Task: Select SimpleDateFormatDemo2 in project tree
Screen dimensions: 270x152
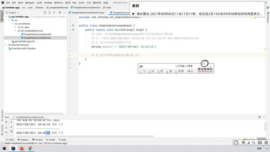Action: point(37,38)
